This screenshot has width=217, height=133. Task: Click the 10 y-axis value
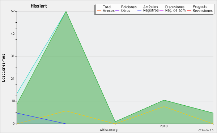[x=13, y=101]
